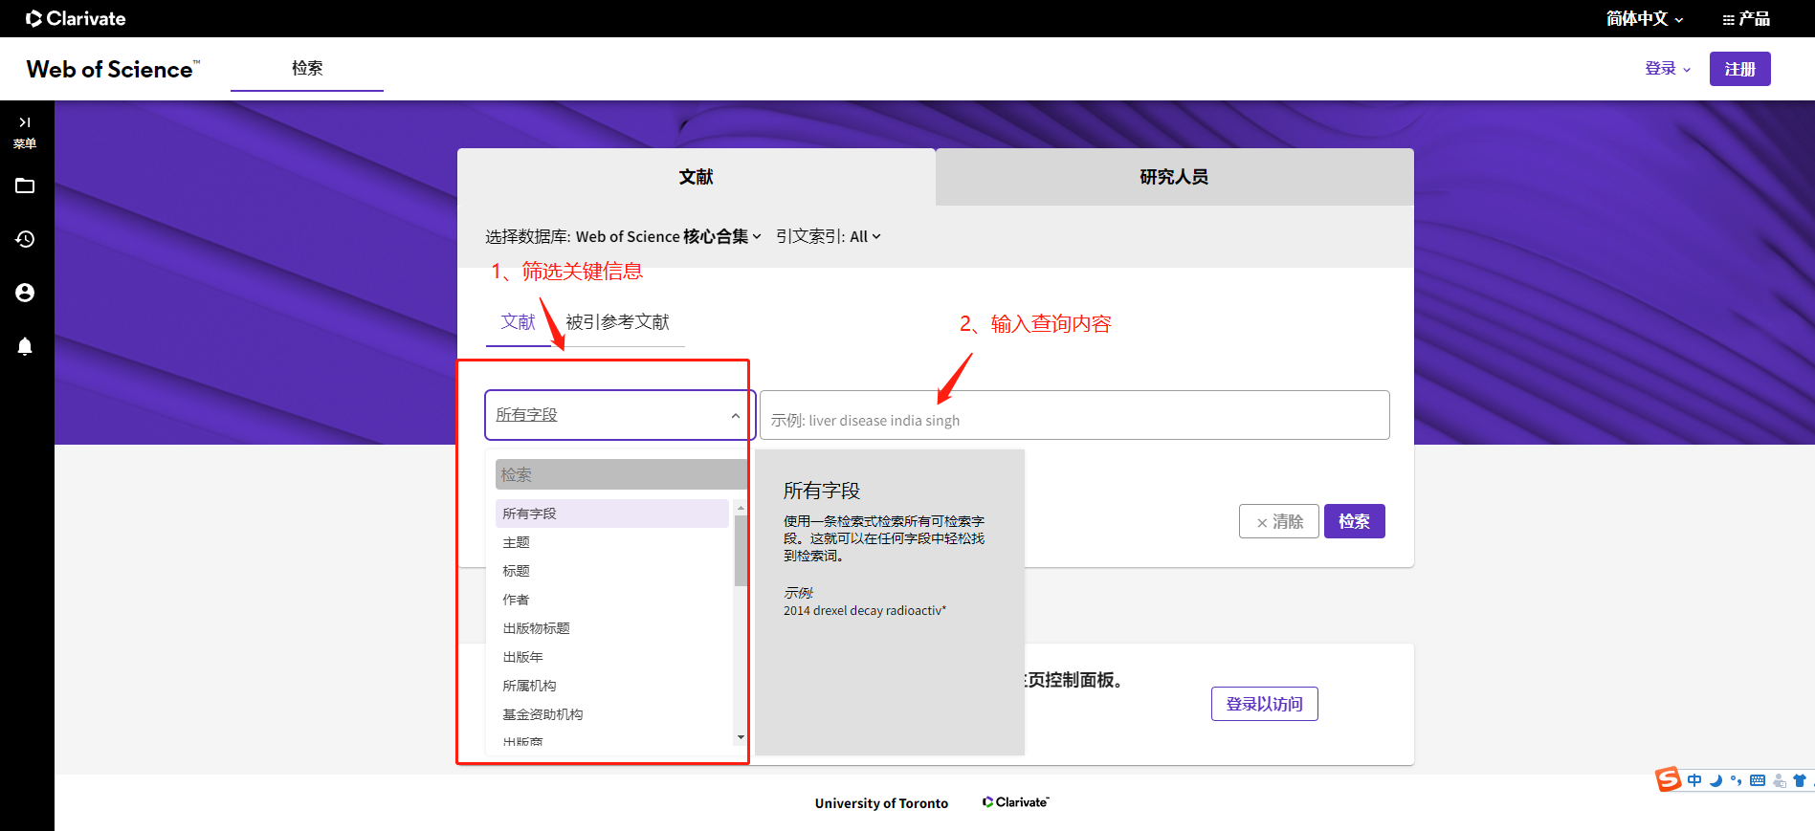Click the 登录以访问 button

click(1264, 704)
